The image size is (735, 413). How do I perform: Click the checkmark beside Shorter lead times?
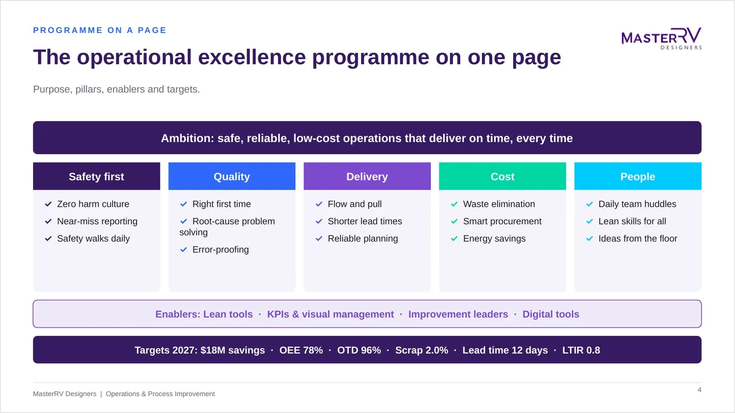coord(319,221)
